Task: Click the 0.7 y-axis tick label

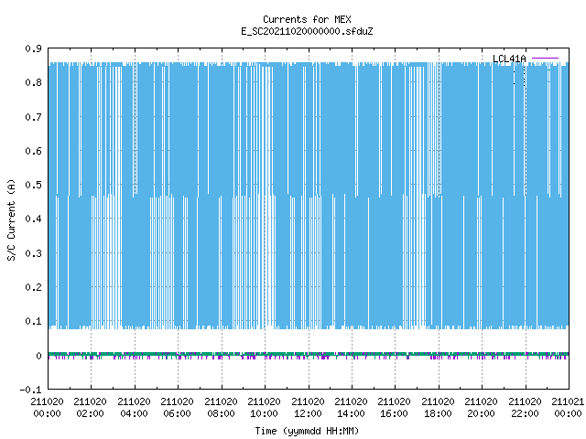Action: click(x=33, y=117)
